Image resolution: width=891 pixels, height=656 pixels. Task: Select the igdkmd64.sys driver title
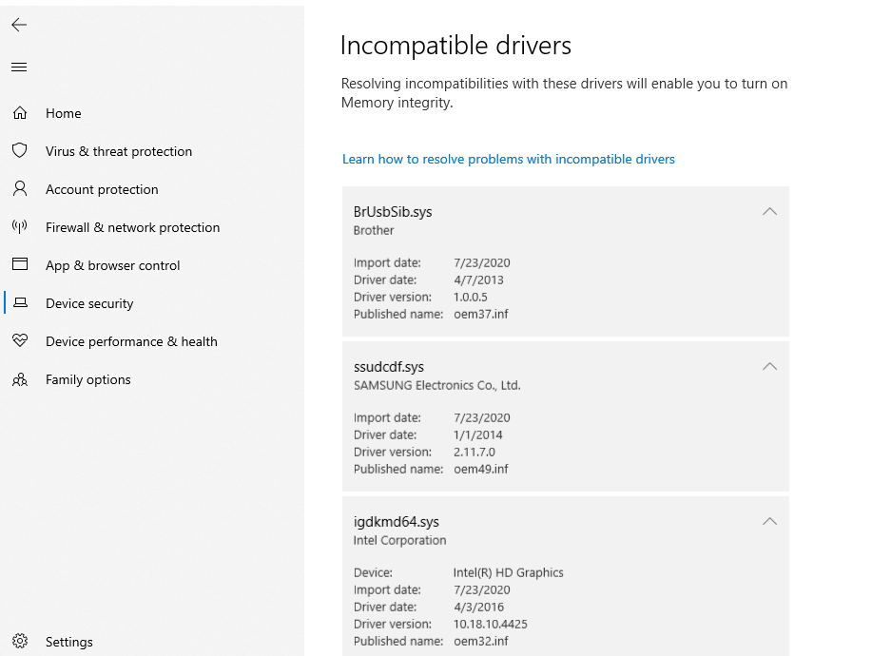[397, 521]
